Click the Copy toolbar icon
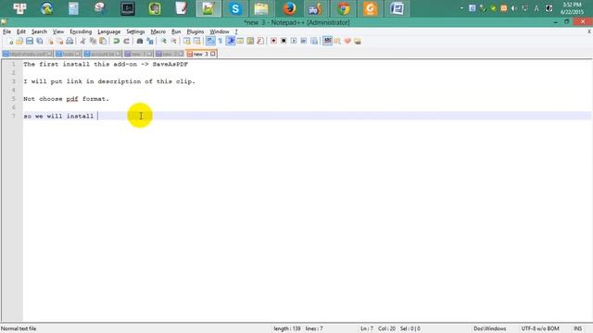This screenshot has width=593, height=333. click(x=93, y=41)
